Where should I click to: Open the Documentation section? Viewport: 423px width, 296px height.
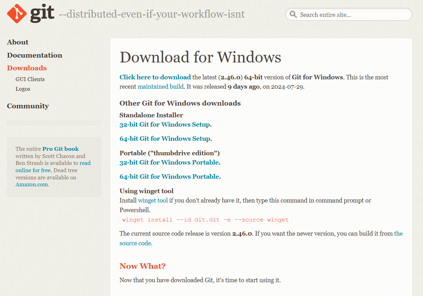pyautogui.click(x=35, y=55)
